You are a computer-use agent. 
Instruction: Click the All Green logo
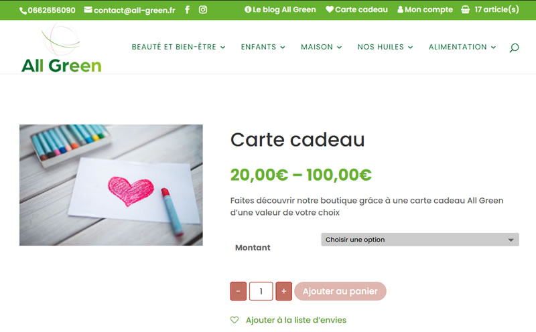point(62,48)
